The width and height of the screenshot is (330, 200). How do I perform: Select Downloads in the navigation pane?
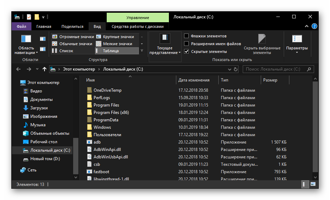pos(39,108)
